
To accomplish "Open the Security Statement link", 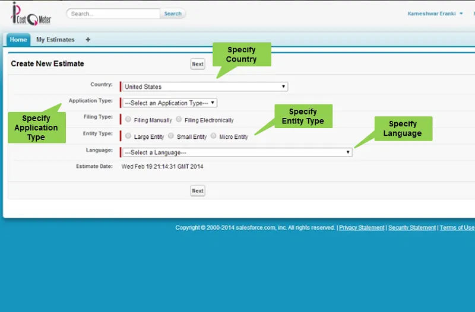I will pos(412,228).
